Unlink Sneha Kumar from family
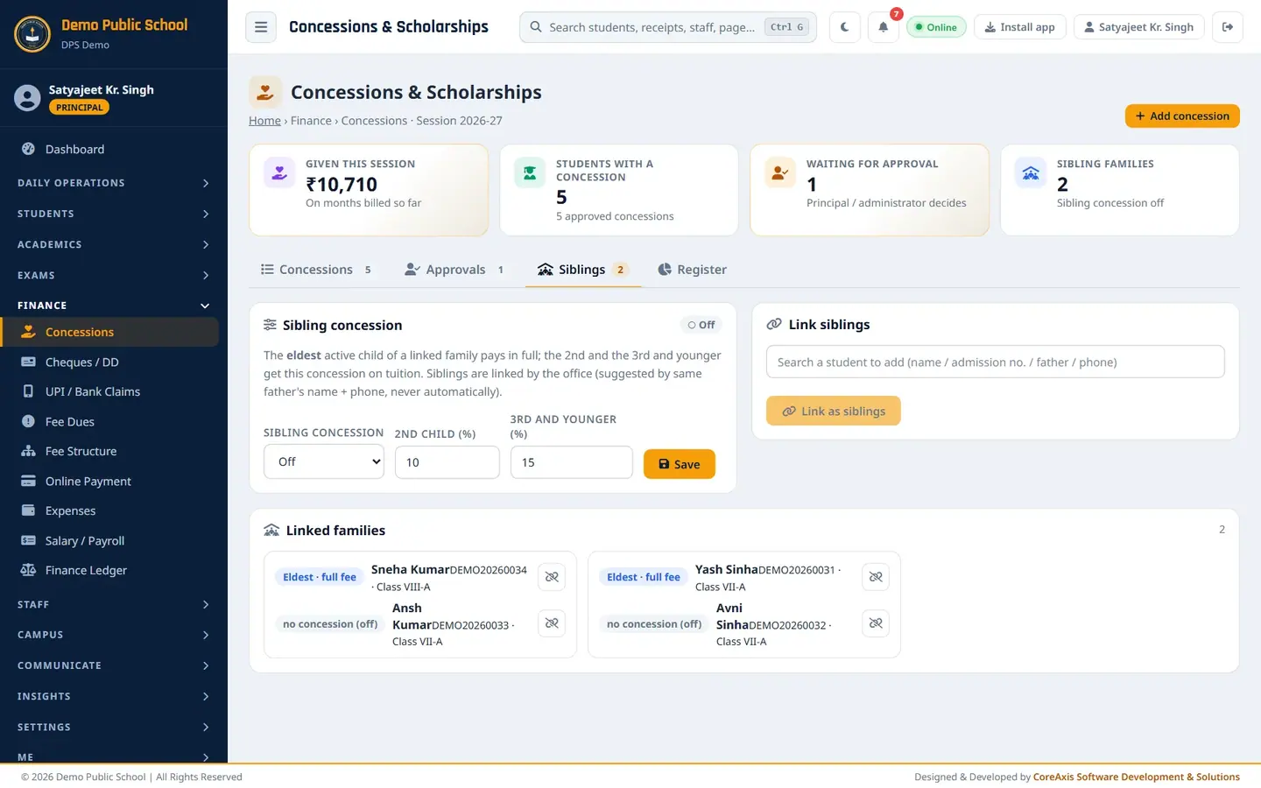This screenshot has width=1261, height=788. click(552, 577)
